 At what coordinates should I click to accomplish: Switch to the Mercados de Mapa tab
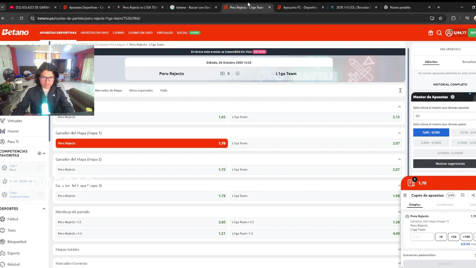pyautogui.click(x=108, y=90)
